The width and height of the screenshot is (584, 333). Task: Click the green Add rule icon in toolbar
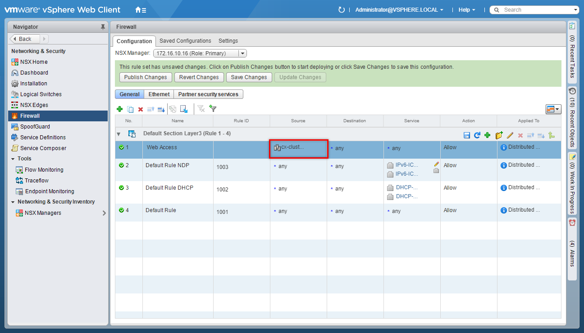(x=120, y=109)
